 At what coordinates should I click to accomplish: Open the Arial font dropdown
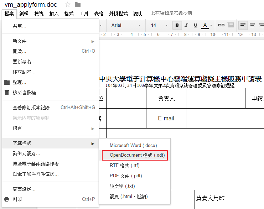(123, 25)
